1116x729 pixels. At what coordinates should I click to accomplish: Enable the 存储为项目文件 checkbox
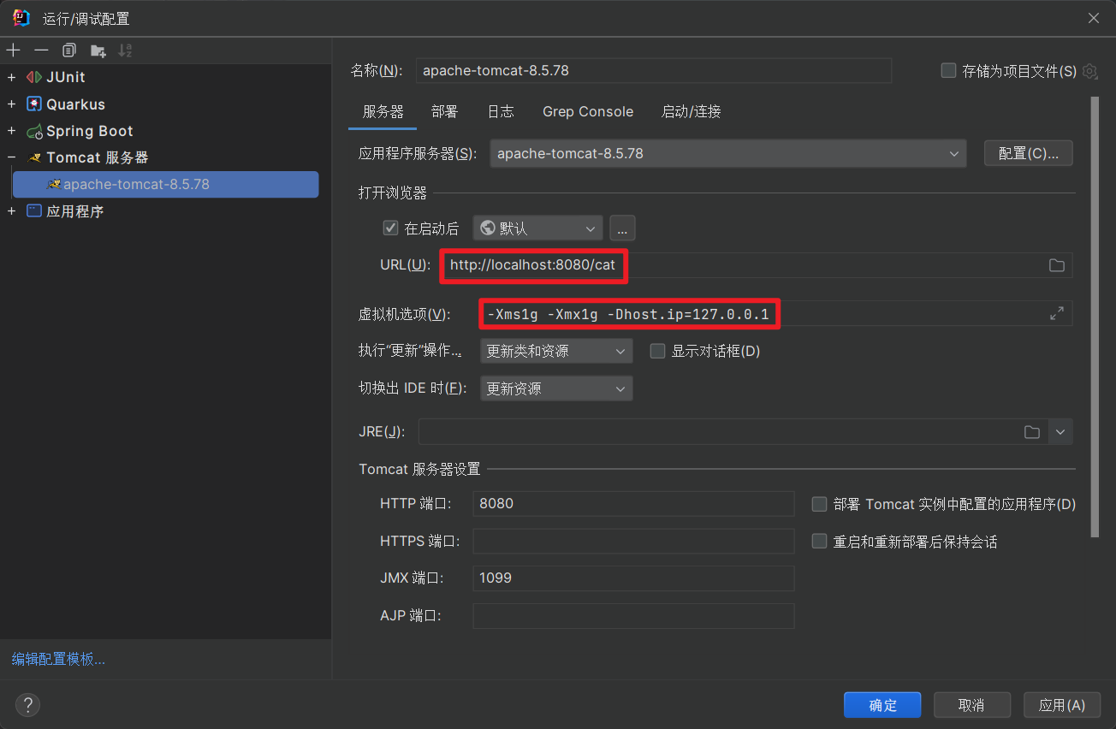948,71
